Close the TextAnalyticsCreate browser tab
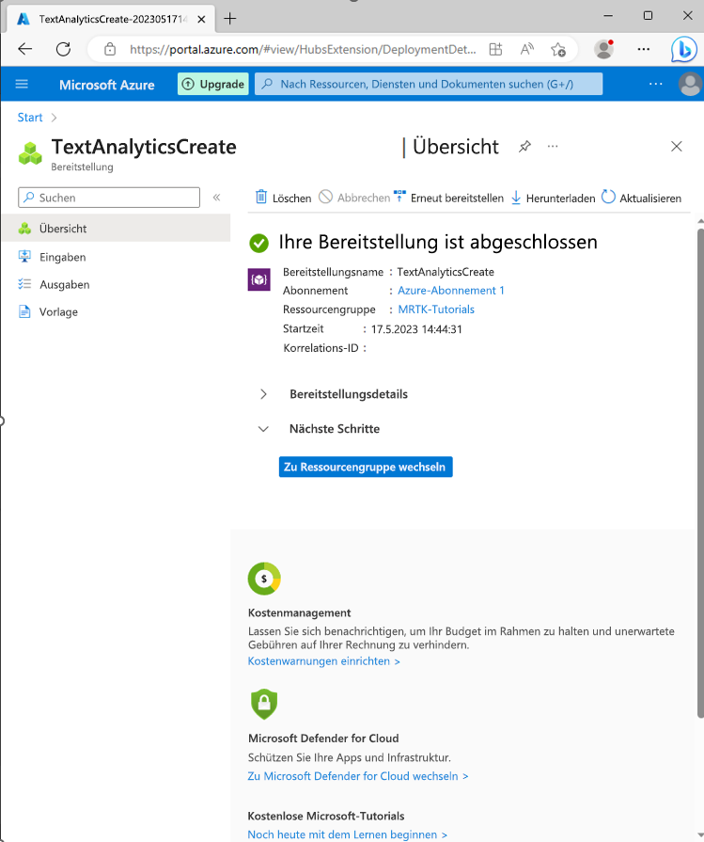 [x=201, y=20]
